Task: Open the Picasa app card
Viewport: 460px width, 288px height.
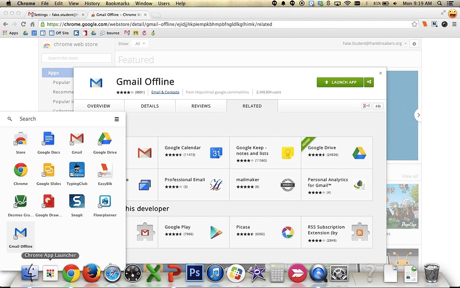Action: [265, 232]
